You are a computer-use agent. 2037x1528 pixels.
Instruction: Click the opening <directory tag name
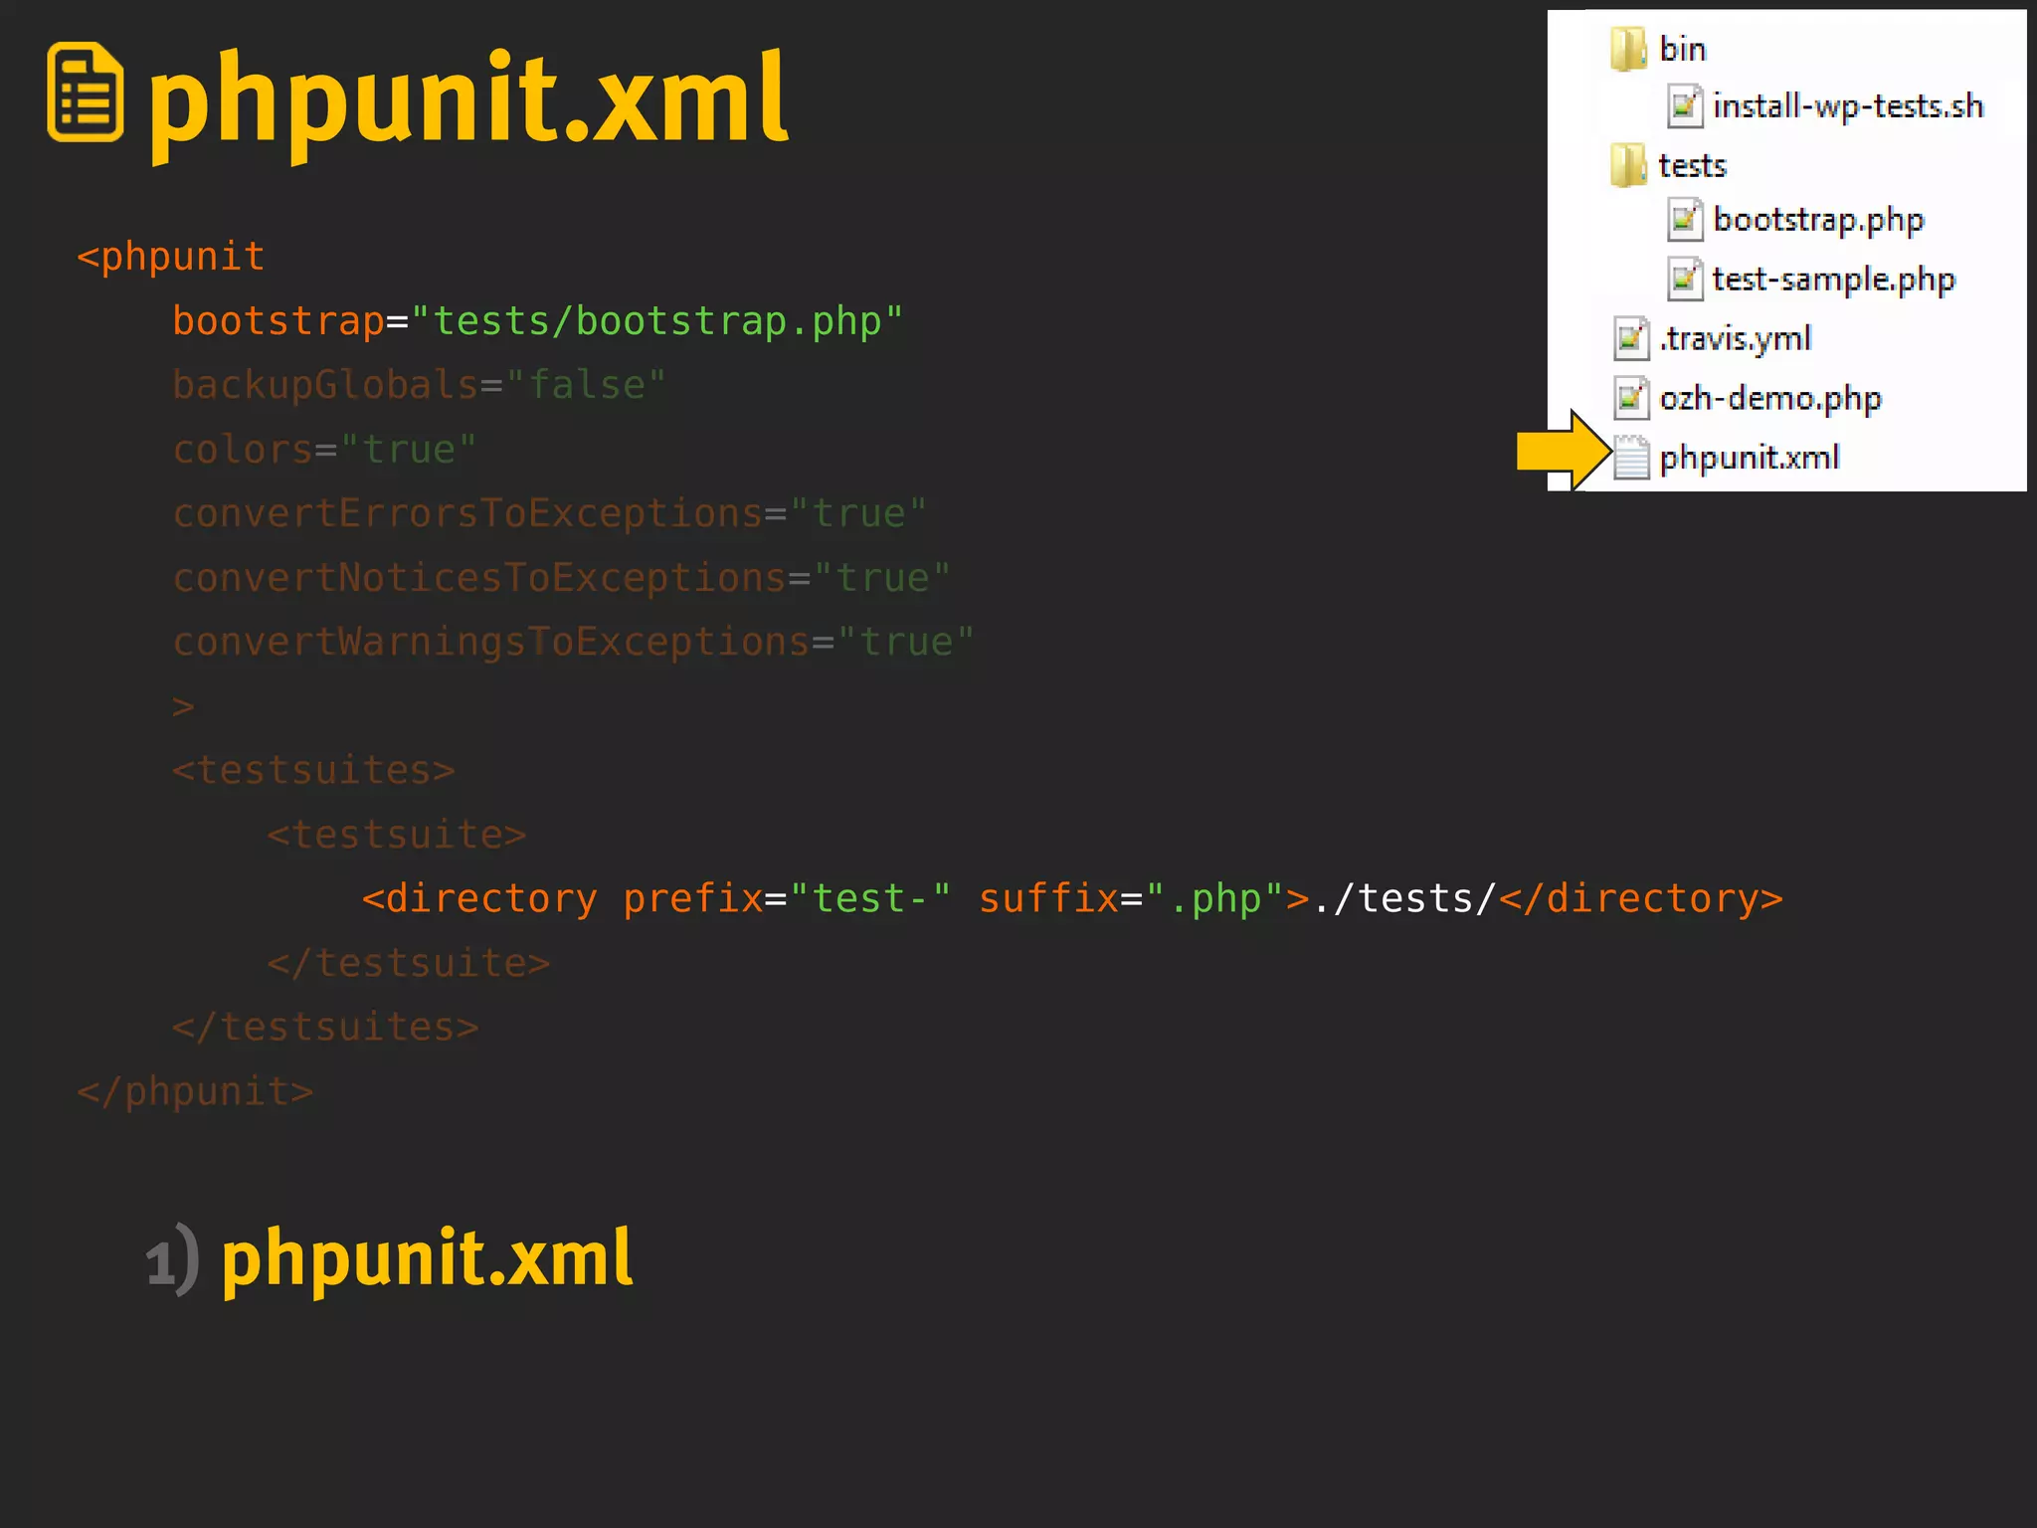479,899
